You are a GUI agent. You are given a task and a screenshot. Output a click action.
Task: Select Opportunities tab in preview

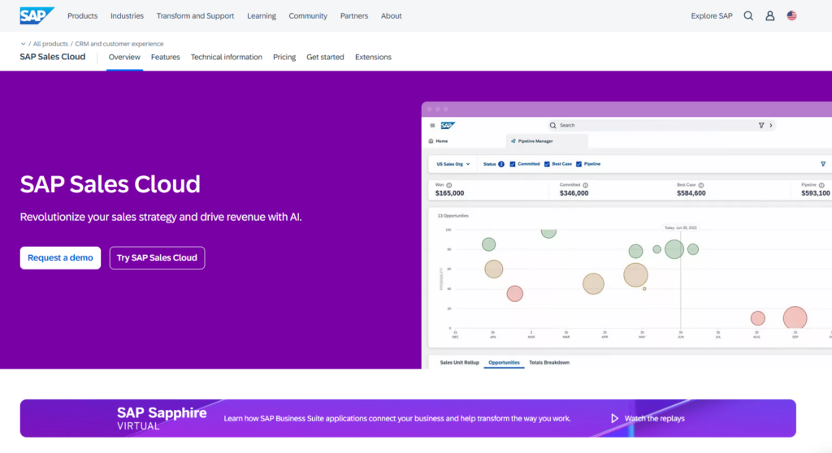504,363
